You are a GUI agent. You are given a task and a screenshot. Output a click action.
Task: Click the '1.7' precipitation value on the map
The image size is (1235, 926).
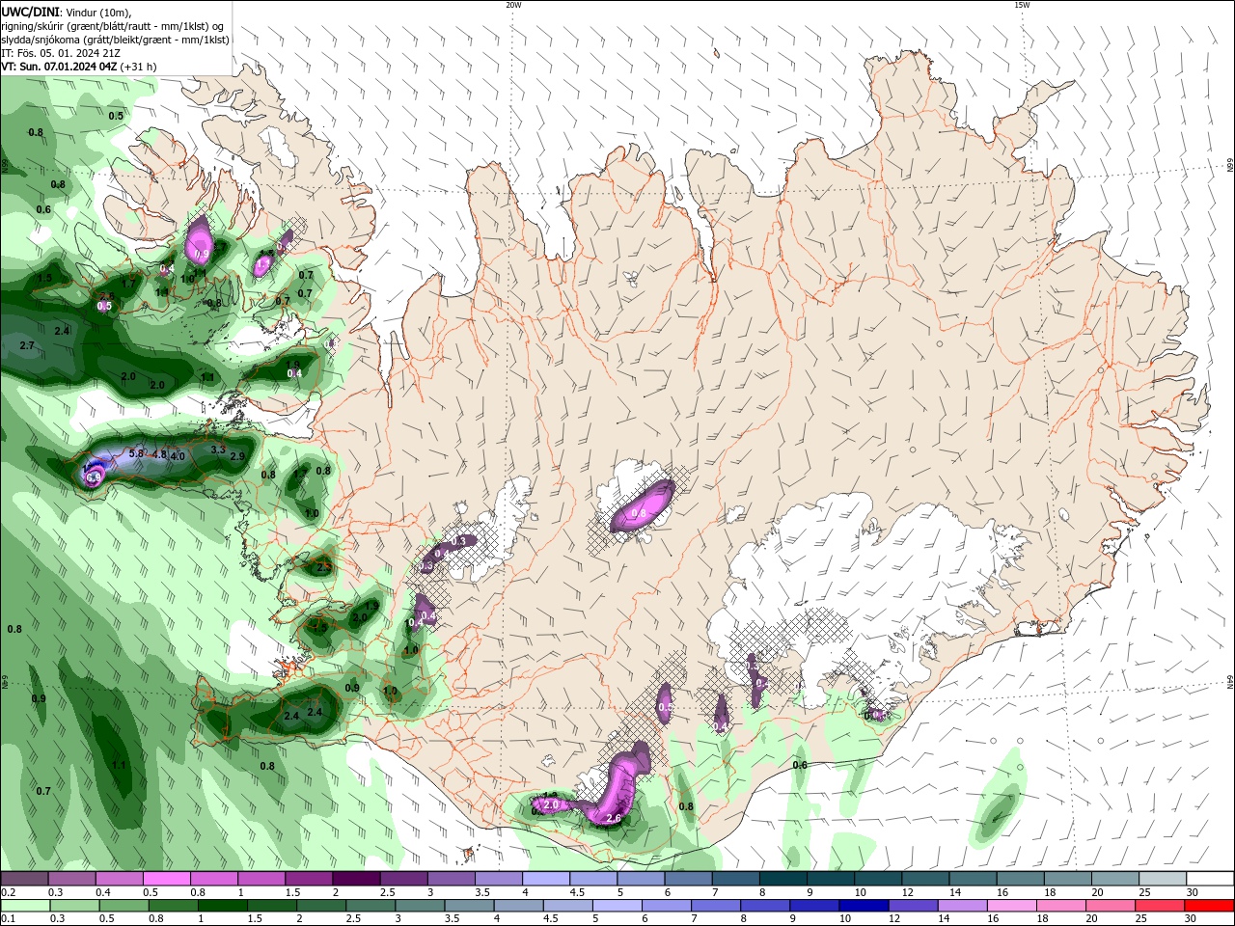coord(128,284)
